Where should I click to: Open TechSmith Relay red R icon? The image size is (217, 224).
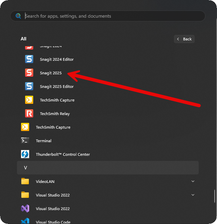[29, 113]
